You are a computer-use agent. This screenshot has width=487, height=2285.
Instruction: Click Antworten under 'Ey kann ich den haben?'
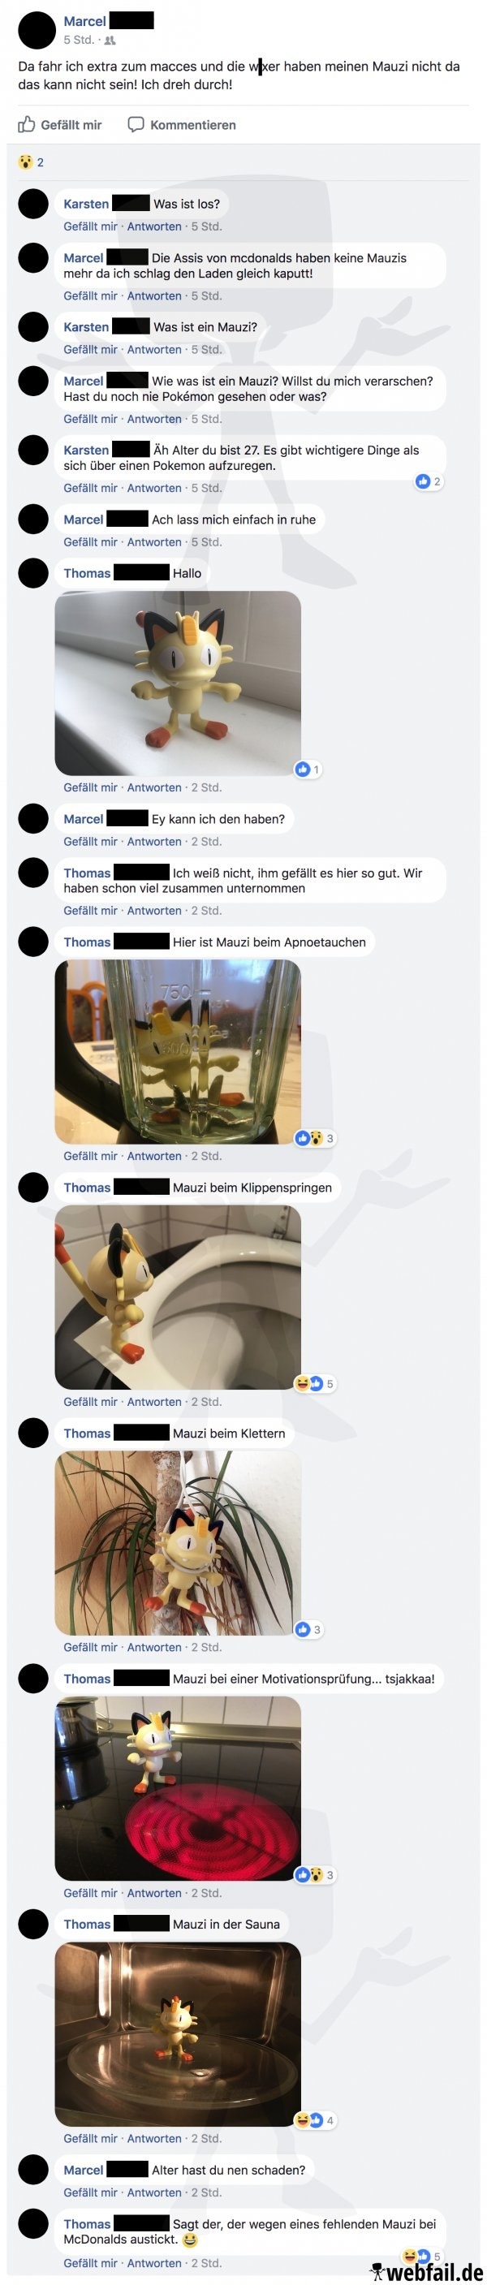click(x=154, y=842)
